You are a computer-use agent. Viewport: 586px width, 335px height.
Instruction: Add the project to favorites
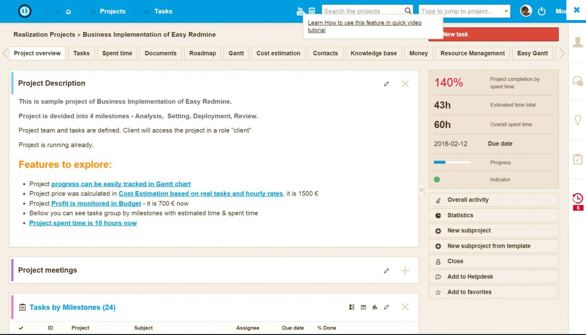point(493,292)
